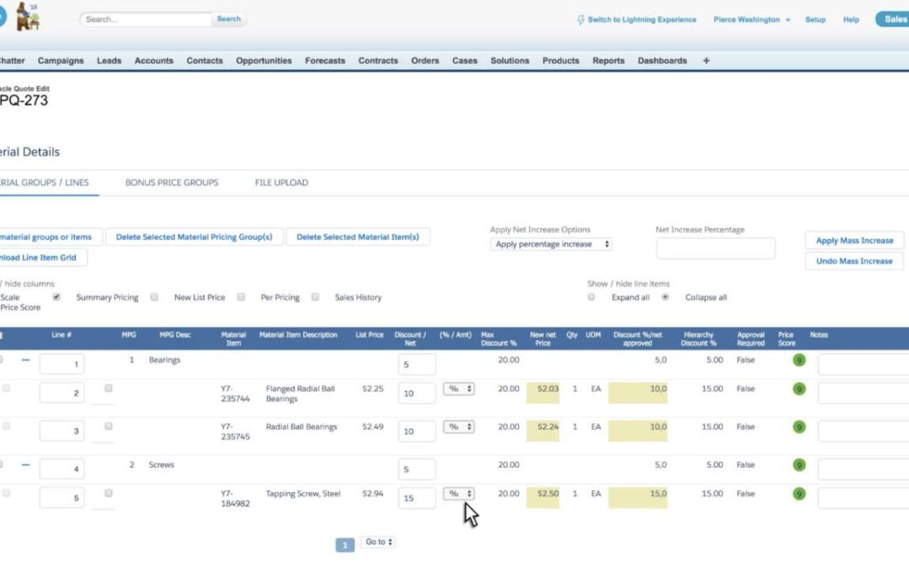Click green price score icon for Tapping Screw row

799,494
